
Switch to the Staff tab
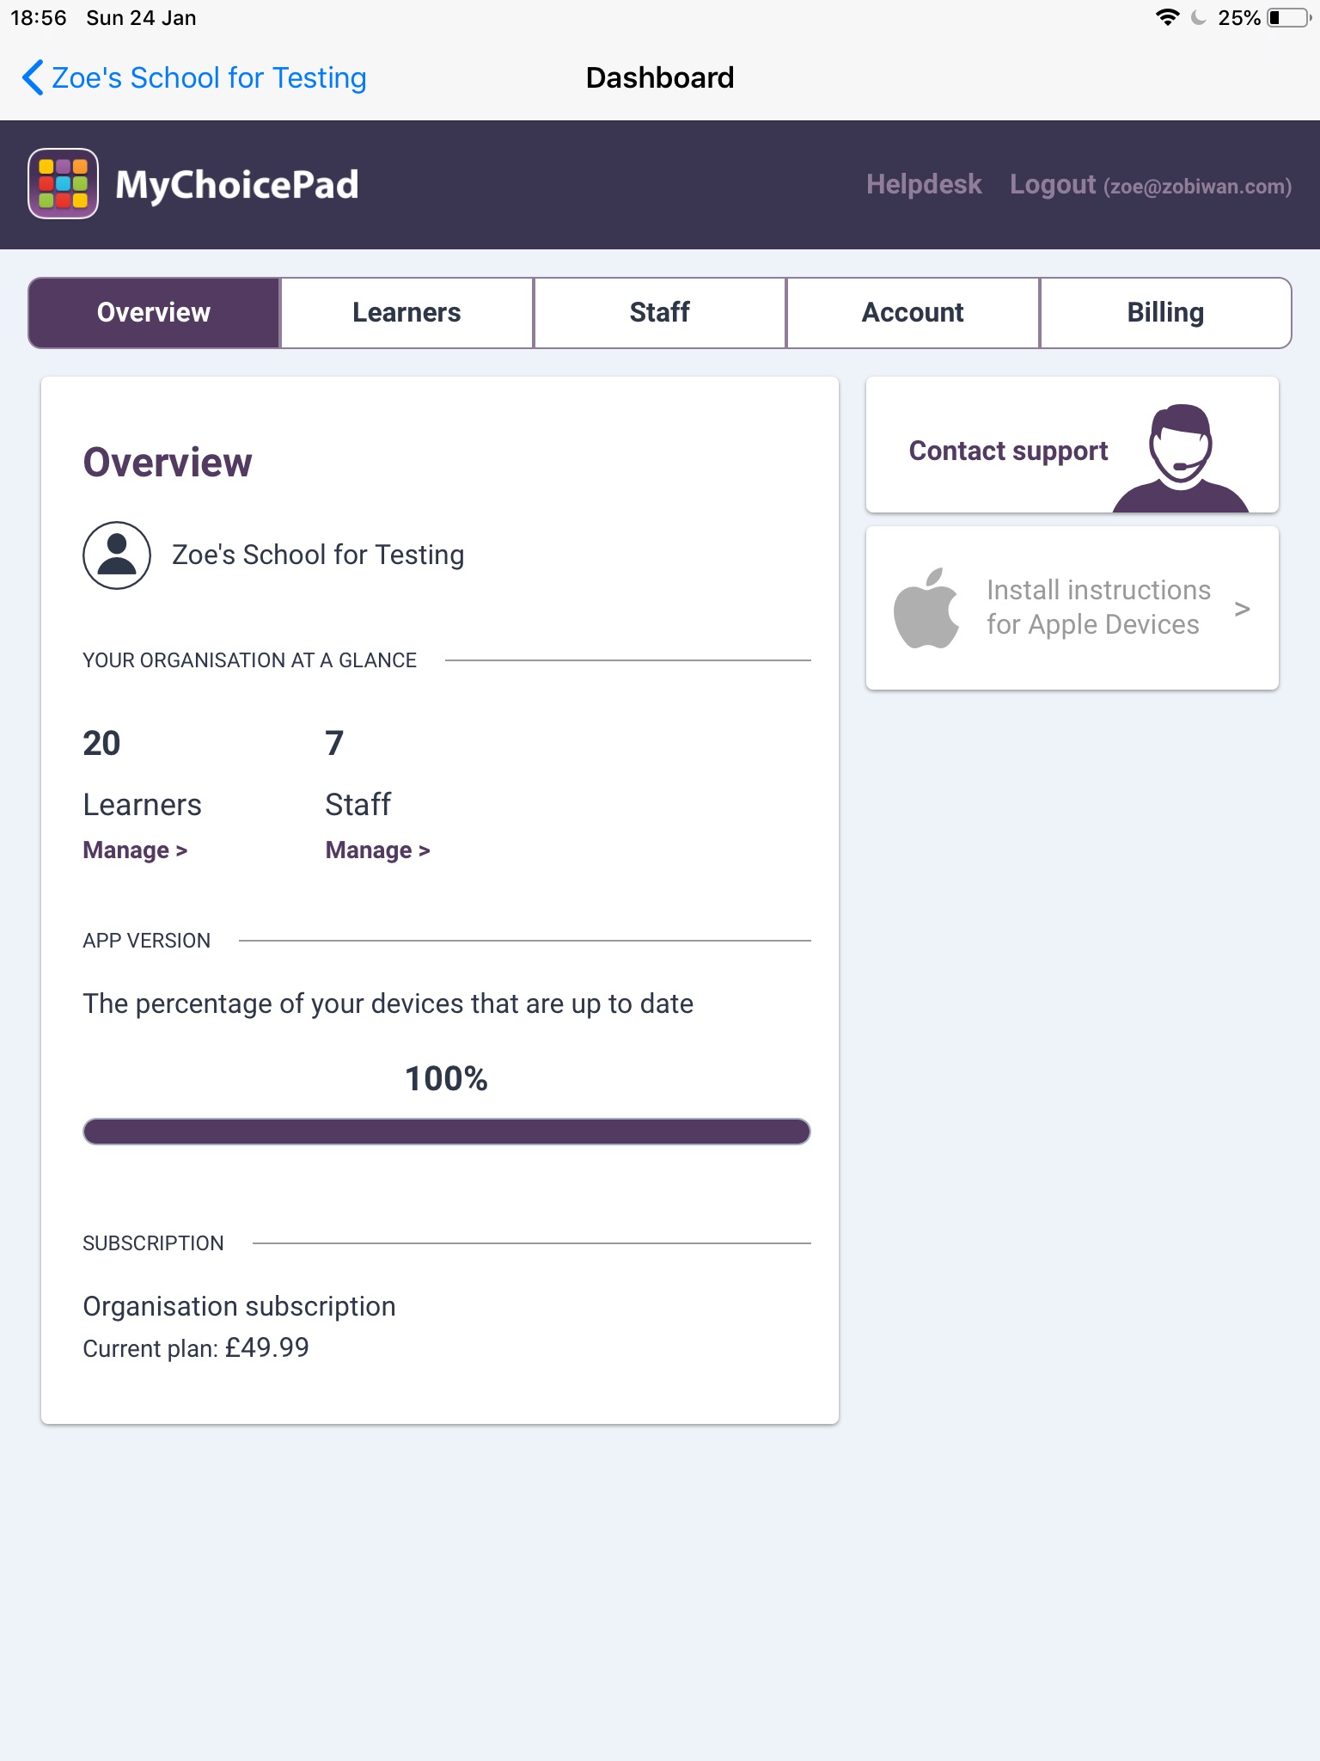click(x=659, y=313)
